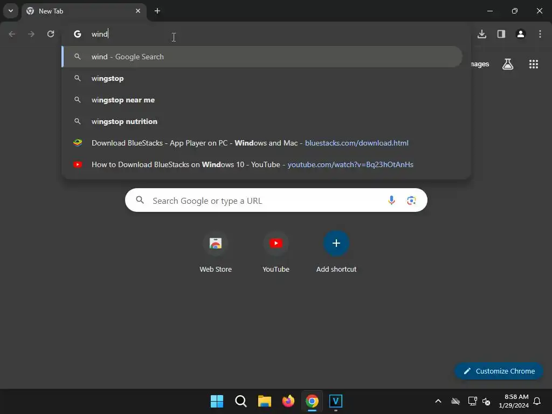Go back using the back arrow
This screenshot has width=552, height=414.
(12, 34)
